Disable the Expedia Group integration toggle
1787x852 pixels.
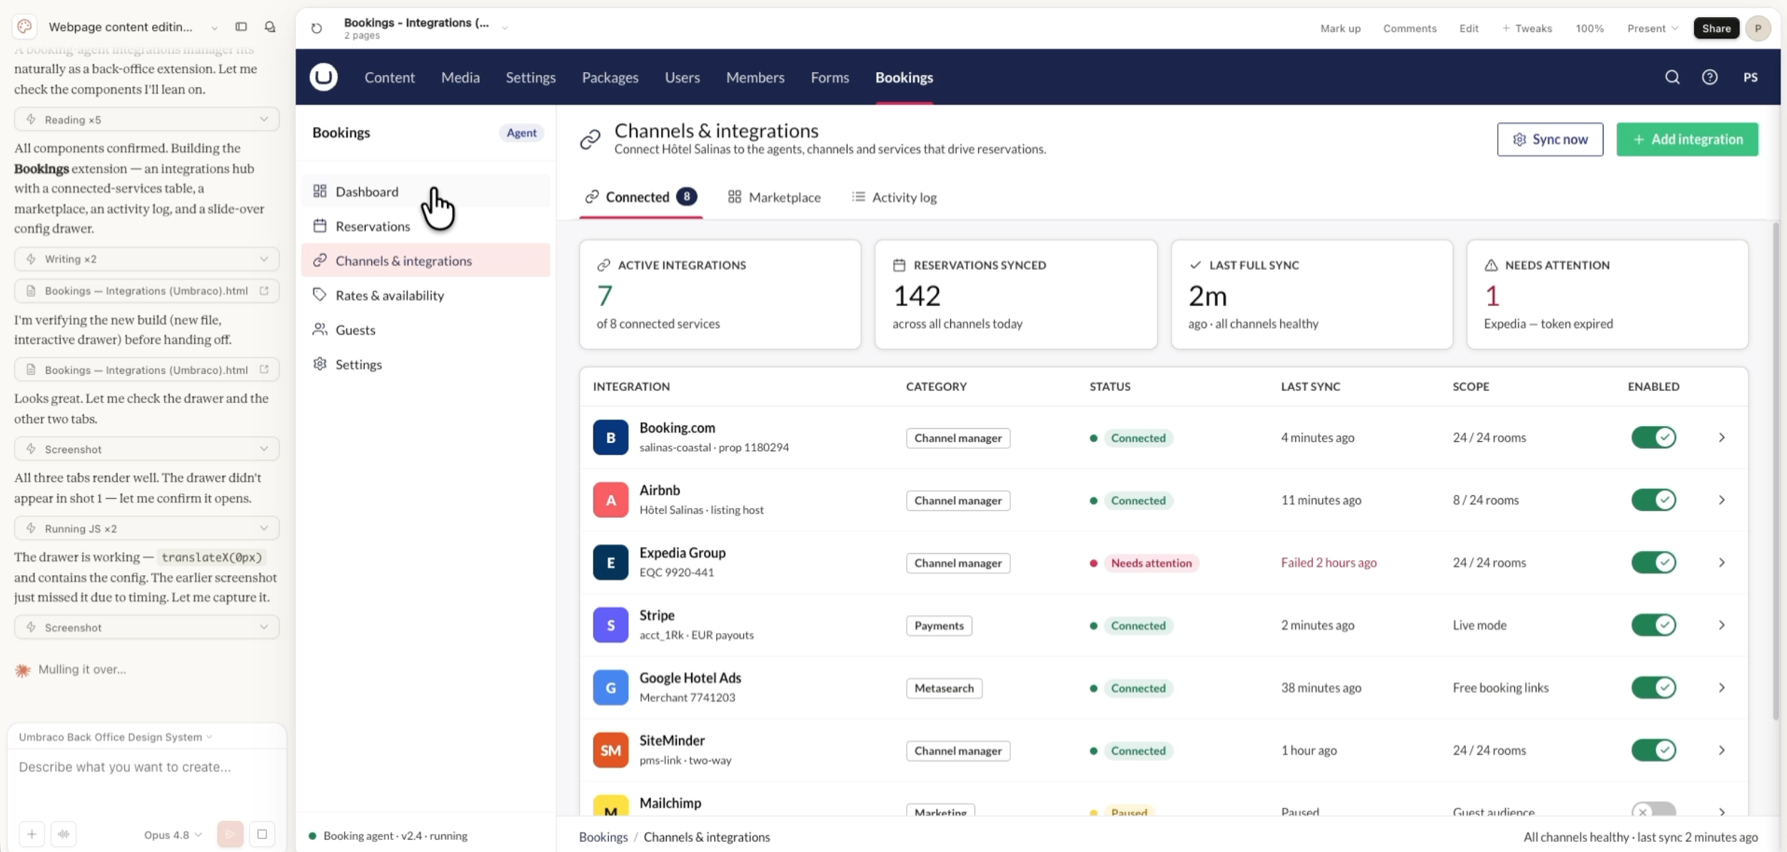pos(1653,562)
